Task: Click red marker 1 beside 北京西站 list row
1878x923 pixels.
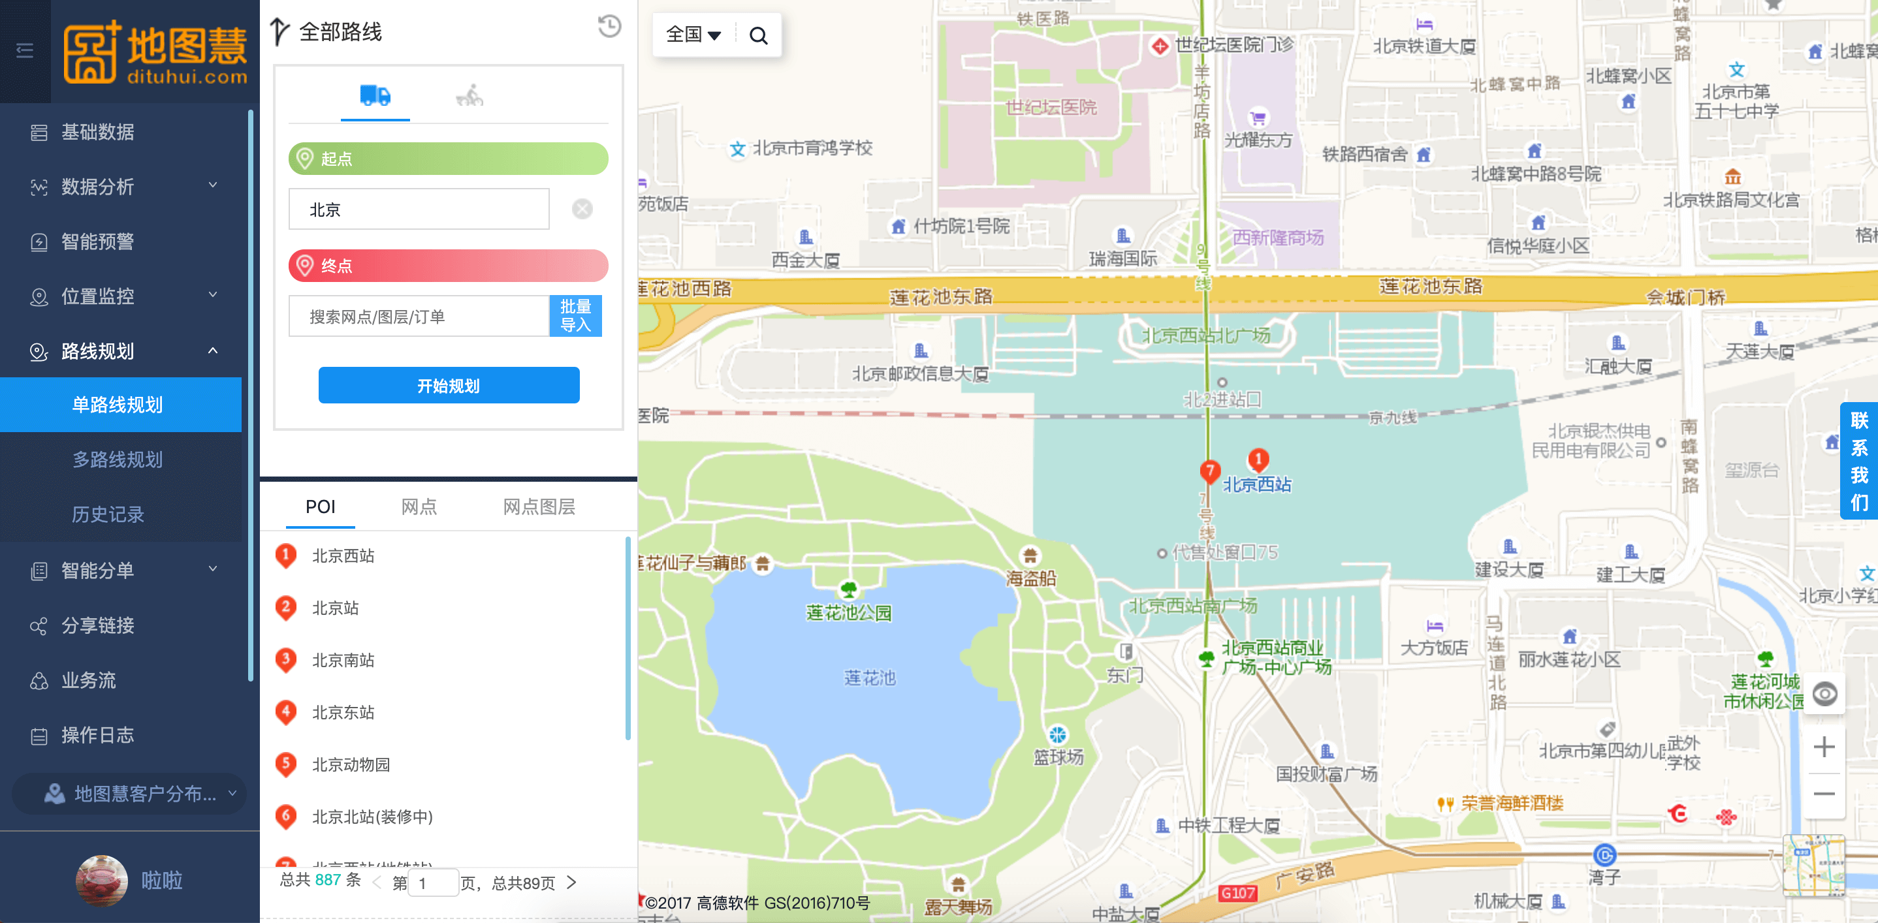Action: (286, 556)
